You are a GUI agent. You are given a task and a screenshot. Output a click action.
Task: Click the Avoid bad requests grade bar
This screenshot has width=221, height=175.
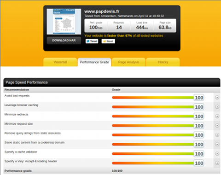tap(153, 98)
